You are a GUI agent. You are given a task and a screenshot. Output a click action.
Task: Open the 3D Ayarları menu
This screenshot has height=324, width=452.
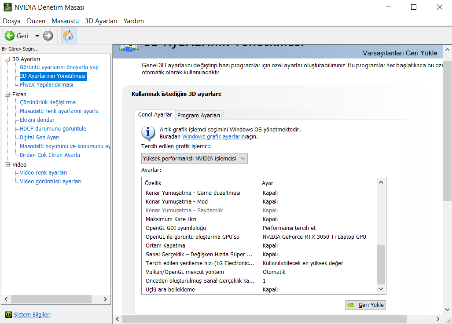101,21
